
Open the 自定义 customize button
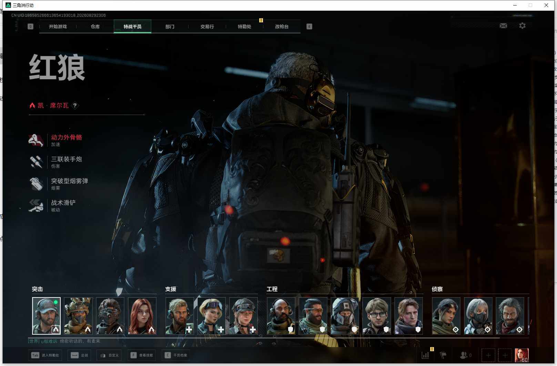point(109,355)
